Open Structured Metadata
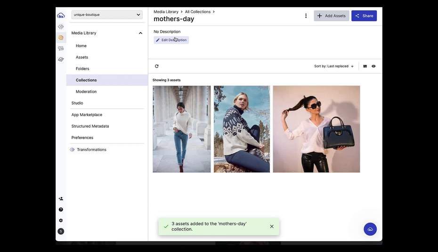The width and height of the screenshot is (438, 252). point(90,126)
